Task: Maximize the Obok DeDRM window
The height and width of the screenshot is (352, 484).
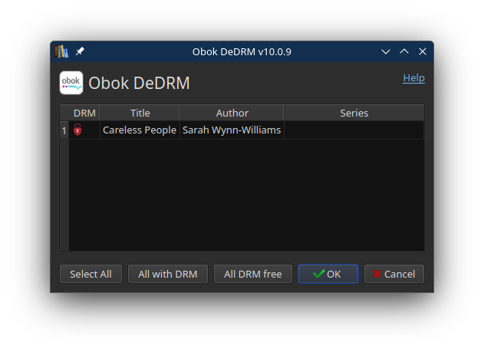Action: tap(404, 51)
